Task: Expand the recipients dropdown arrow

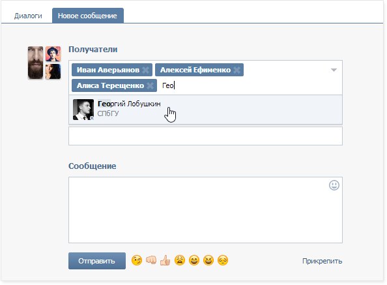Action: 334,70
